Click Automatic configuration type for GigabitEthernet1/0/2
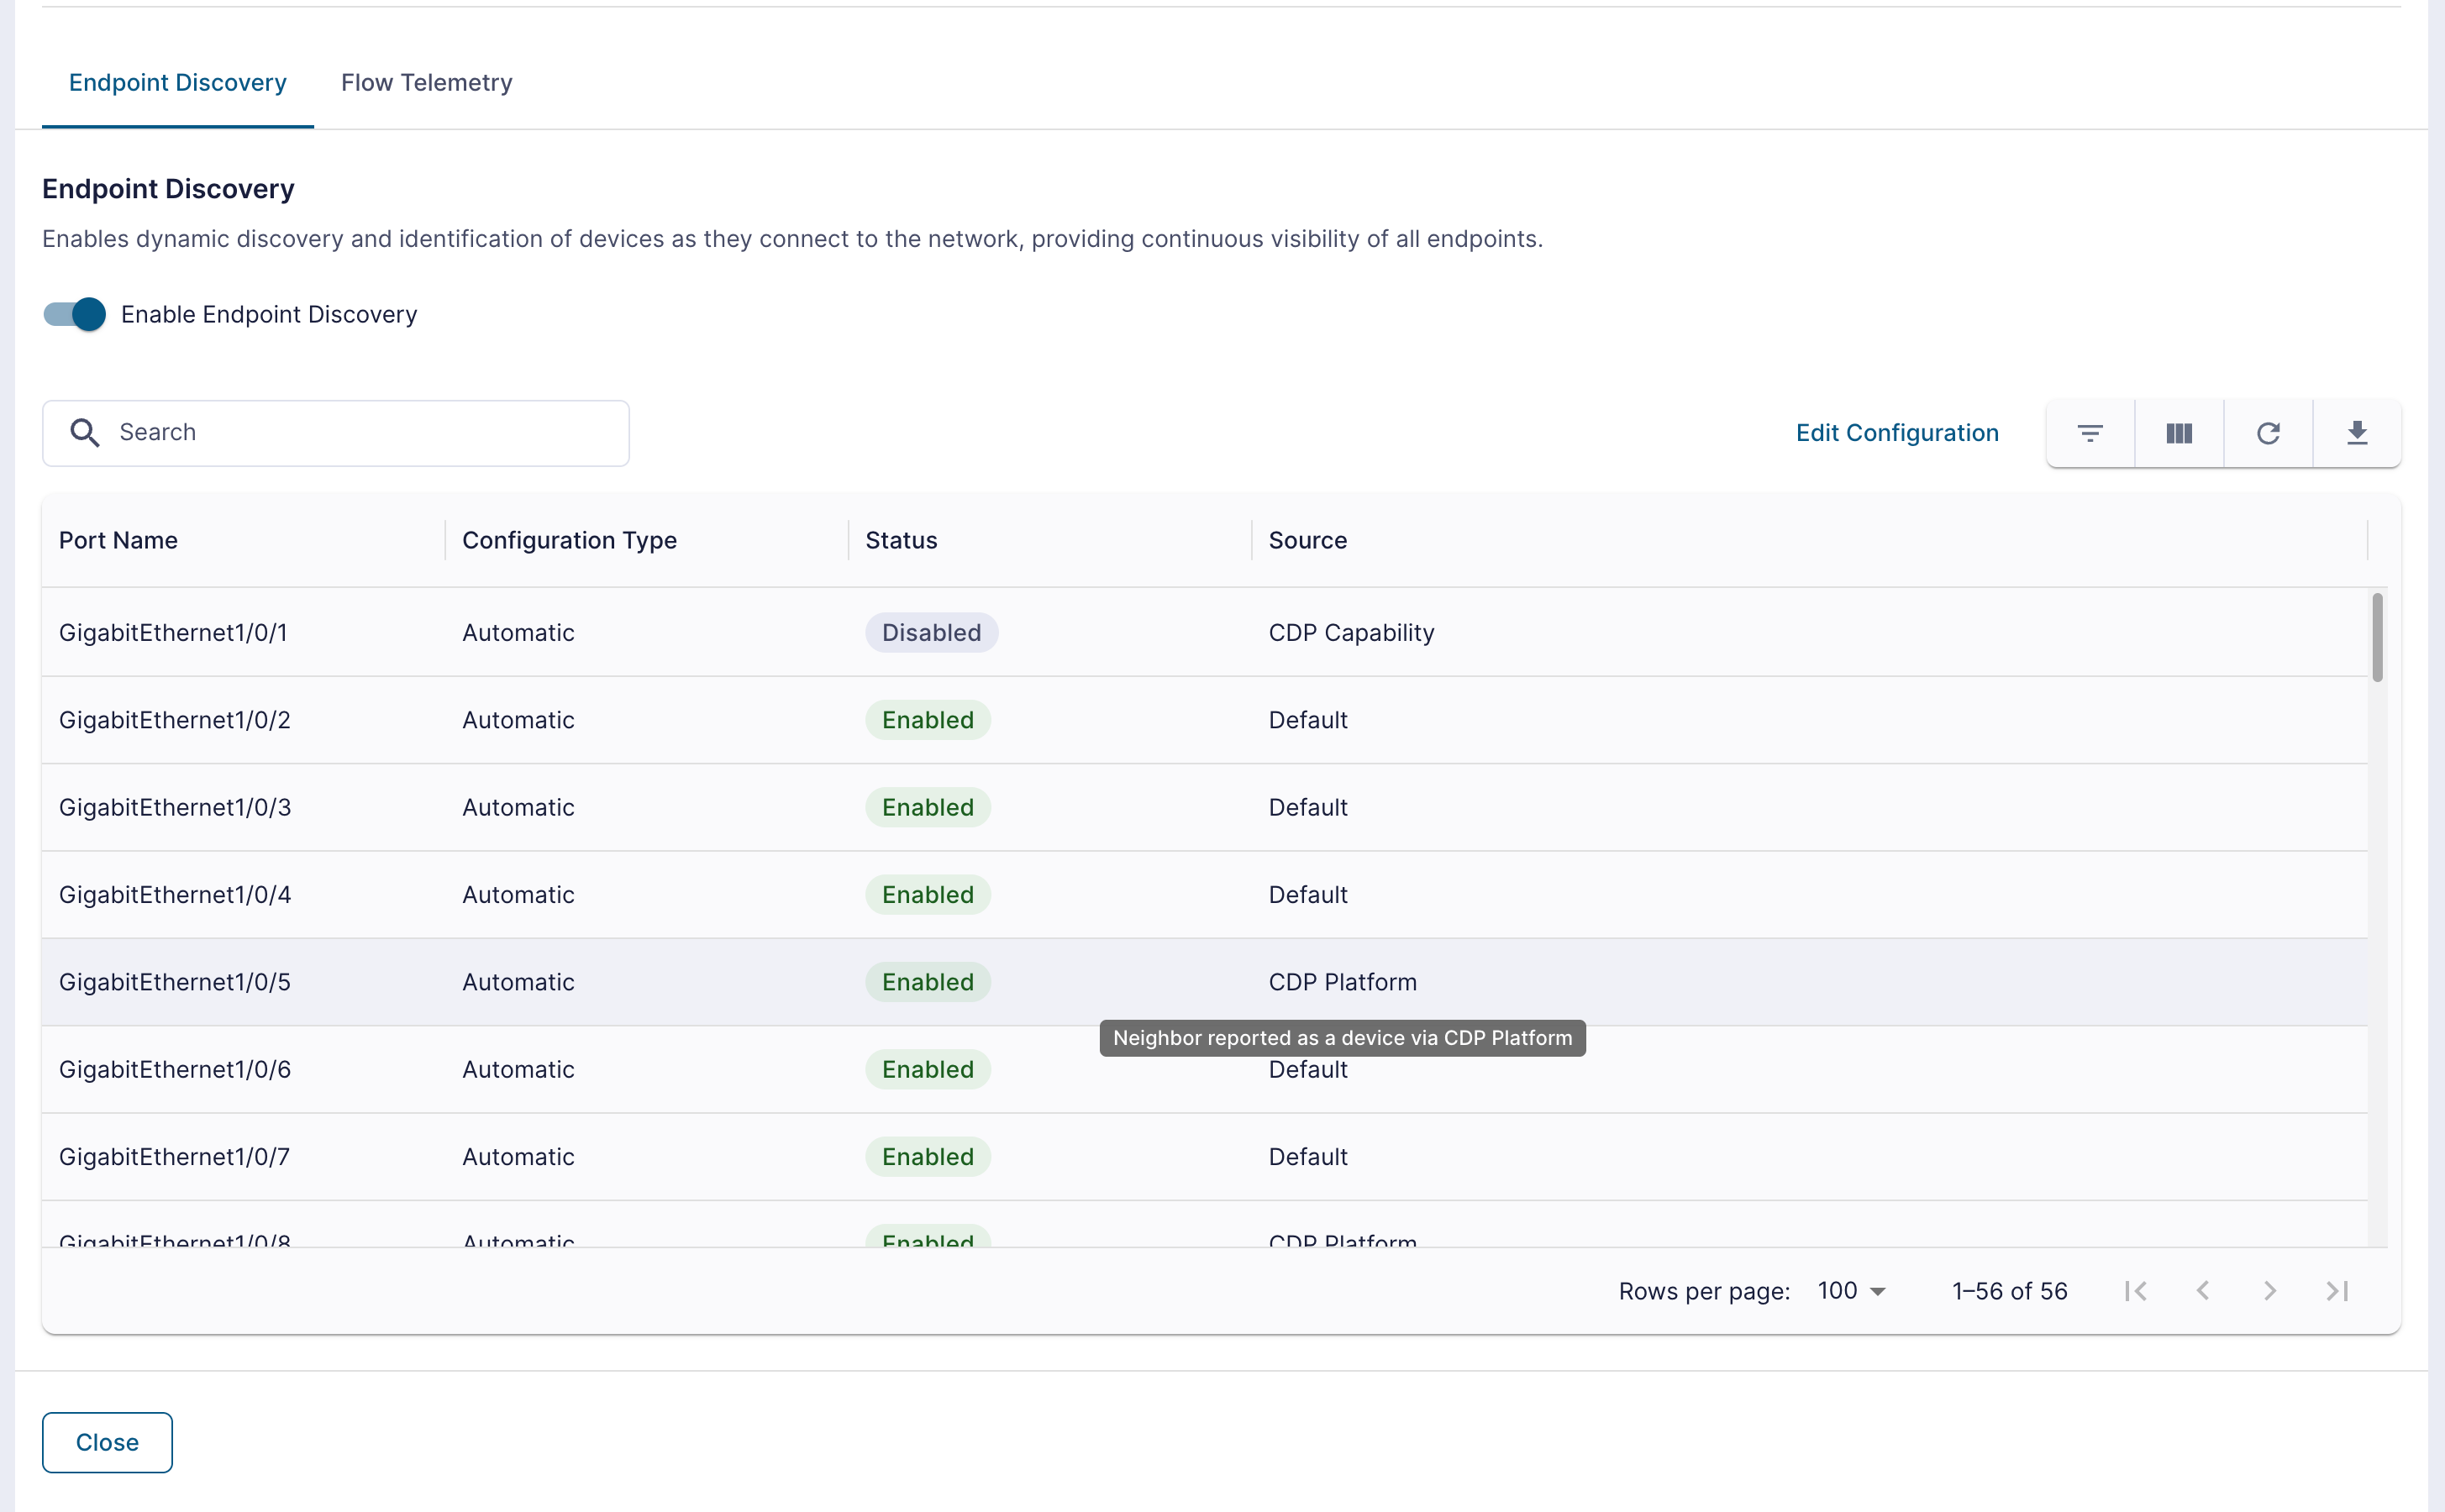The image size is (2445, 1512). [518, 720]
